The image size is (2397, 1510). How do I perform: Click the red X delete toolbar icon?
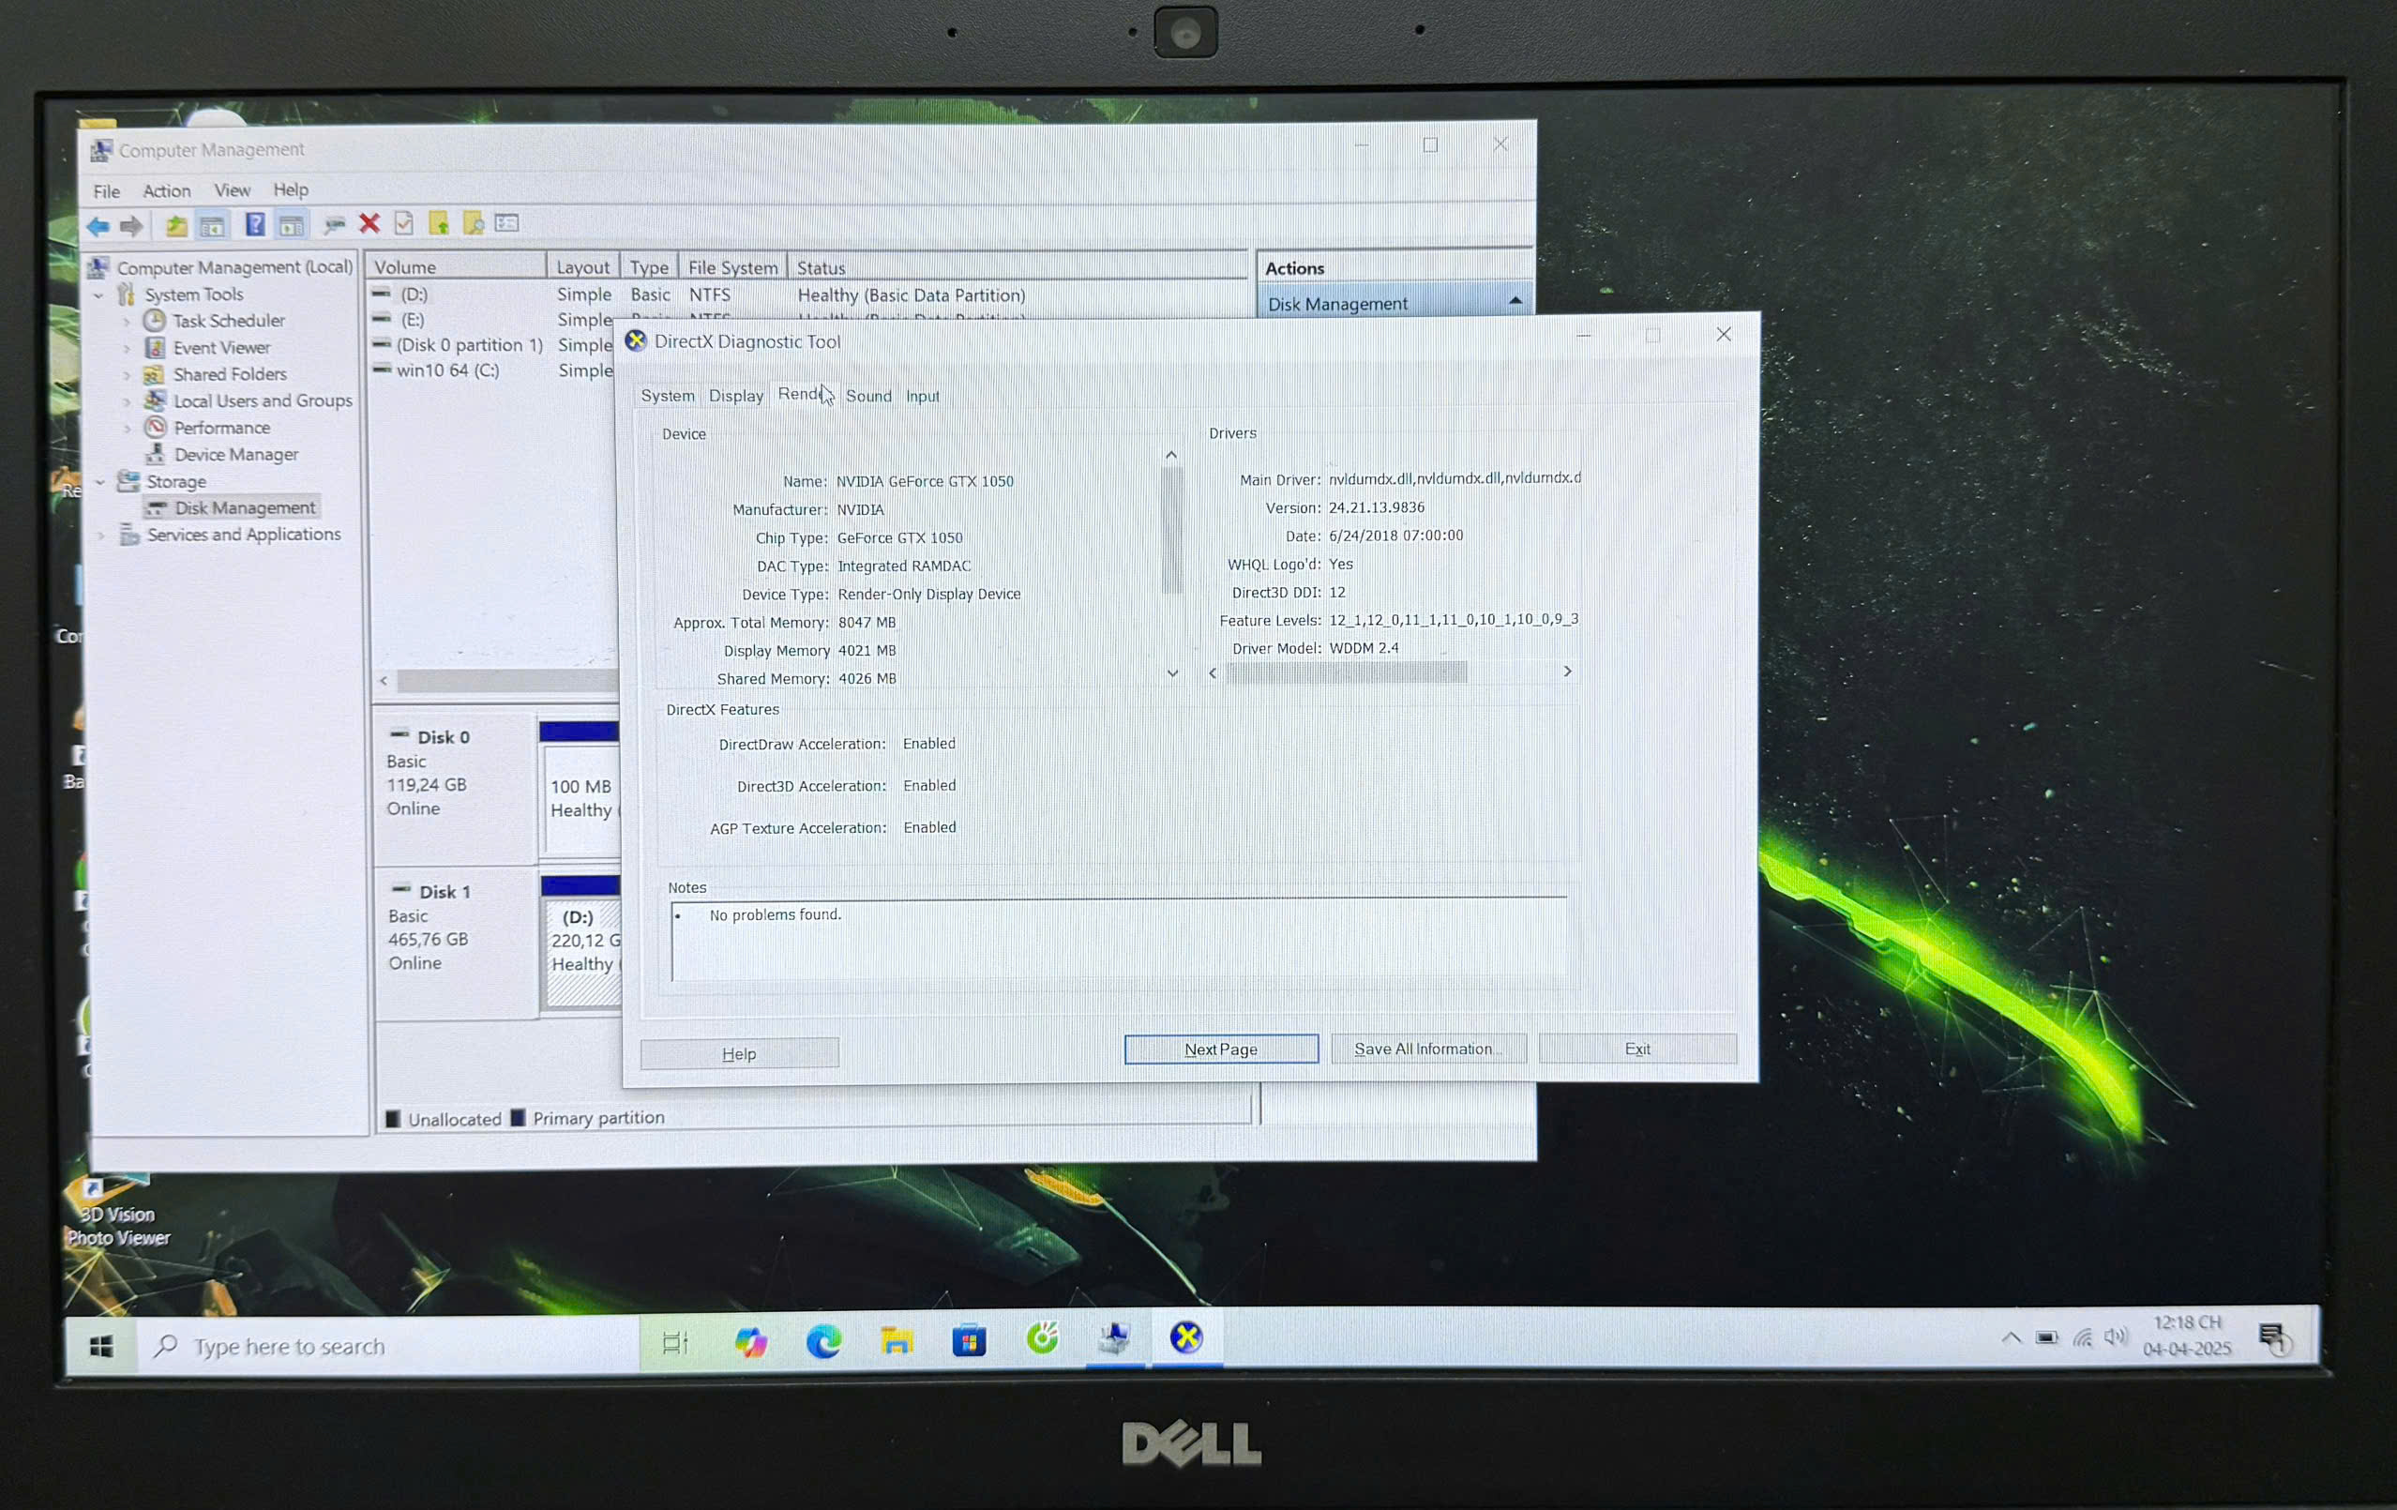click(x=369, y=224)
